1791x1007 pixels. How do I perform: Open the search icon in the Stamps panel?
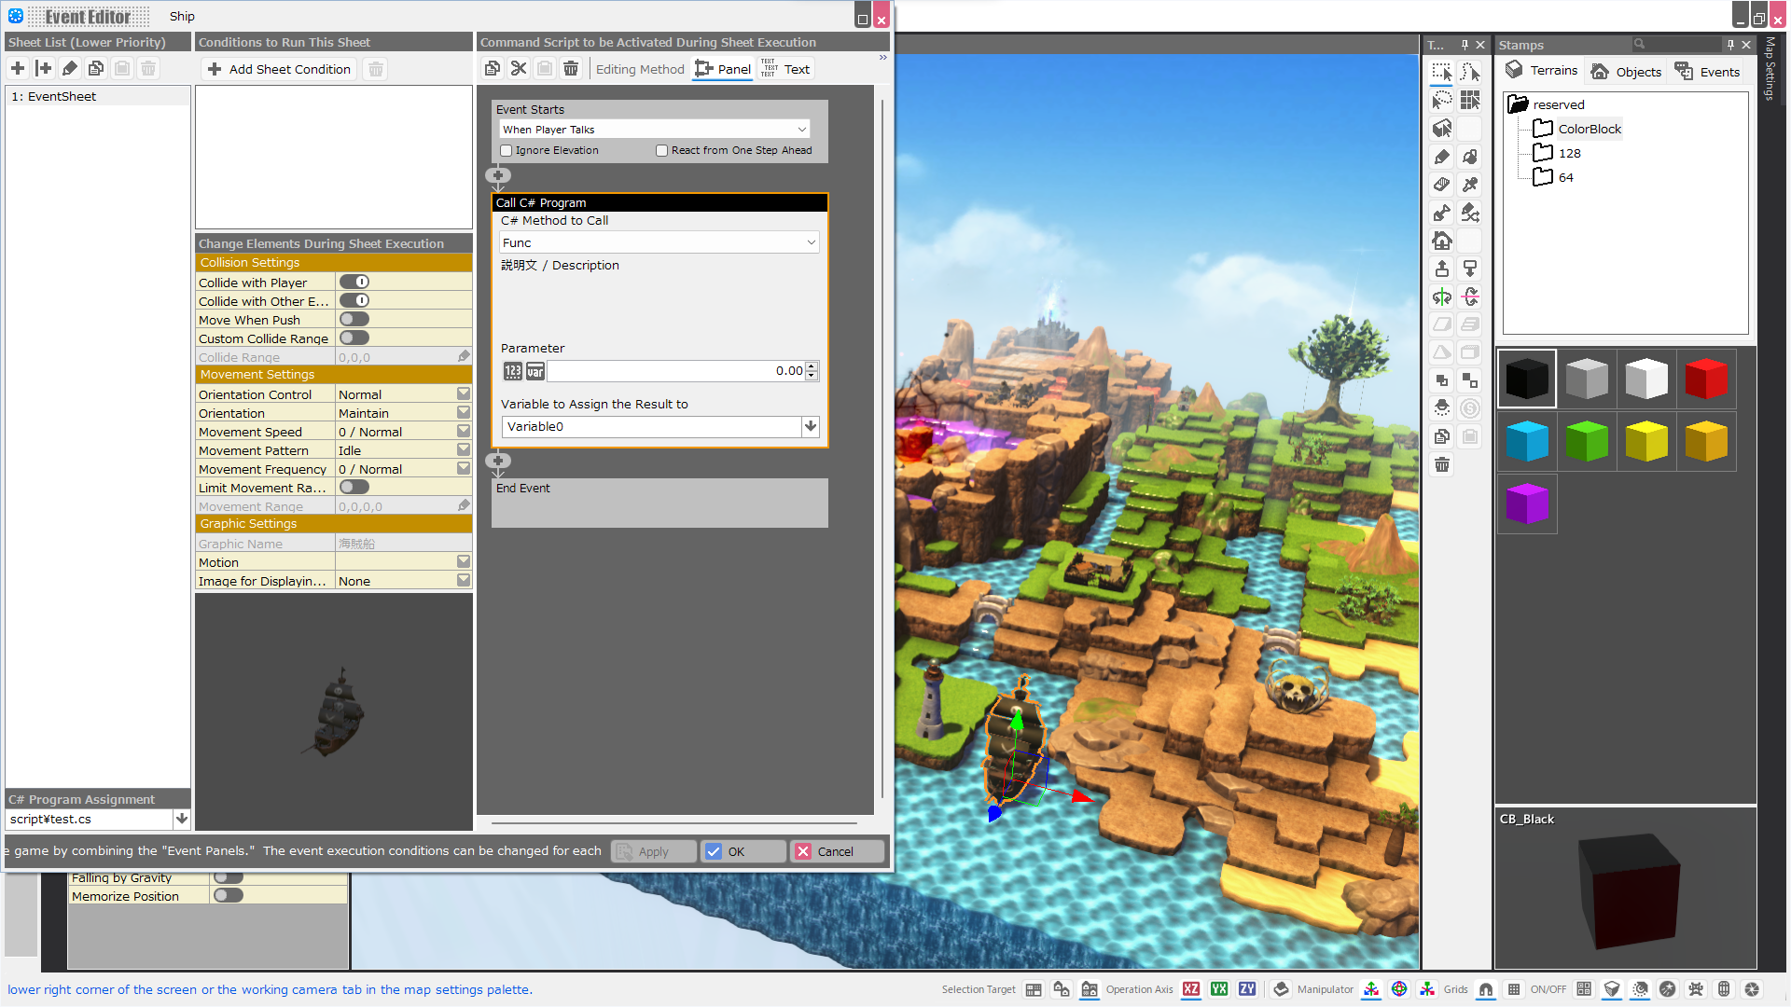(1638, 44)
